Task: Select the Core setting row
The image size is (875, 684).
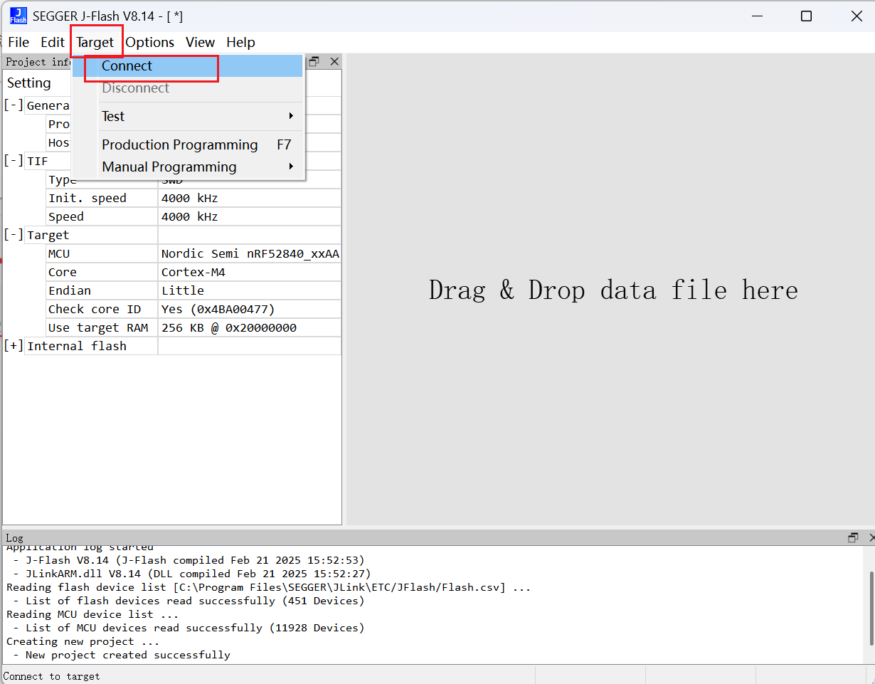Action: [x=193, y=272]
